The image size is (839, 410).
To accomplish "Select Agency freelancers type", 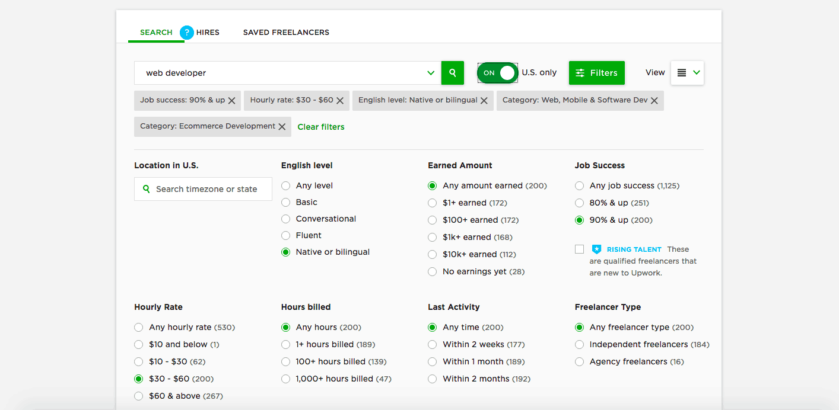I will (x=580, y=361).
